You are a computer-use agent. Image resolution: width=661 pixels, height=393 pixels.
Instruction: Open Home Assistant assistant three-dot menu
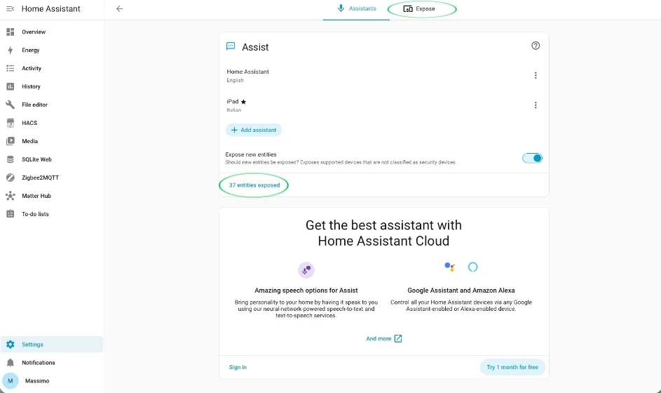point(536,75)
